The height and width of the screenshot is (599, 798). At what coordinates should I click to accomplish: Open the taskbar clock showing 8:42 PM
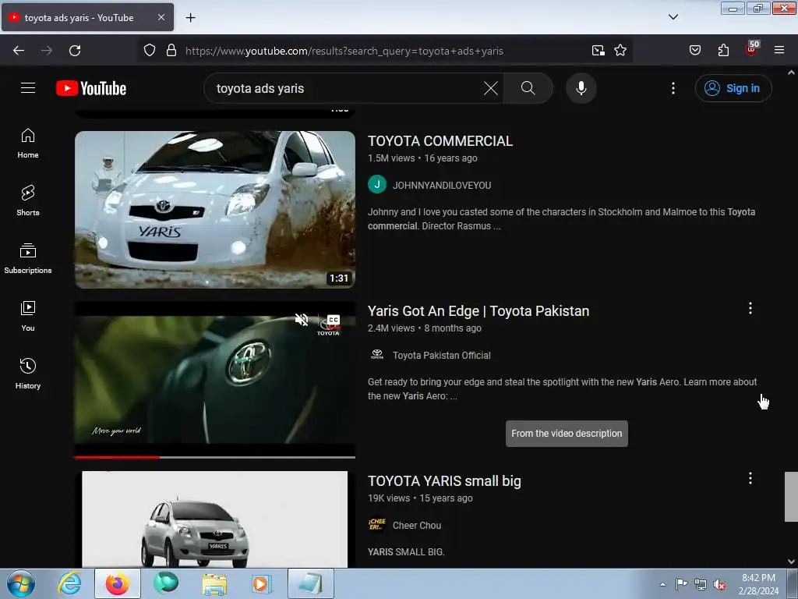click(x=758, y=584)
